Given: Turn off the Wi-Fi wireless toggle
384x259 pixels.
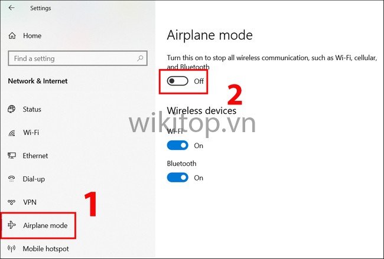Looking at the screenshot, I should click(178, 146).
